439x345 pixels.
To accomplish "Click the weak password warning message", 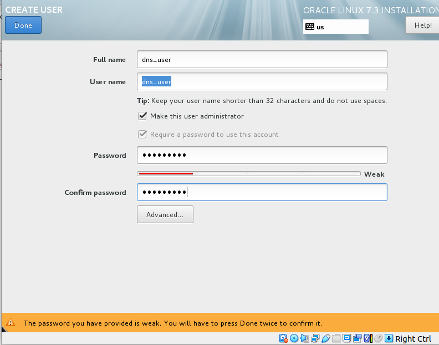I will pyautogui.click(x=173, y=323).
